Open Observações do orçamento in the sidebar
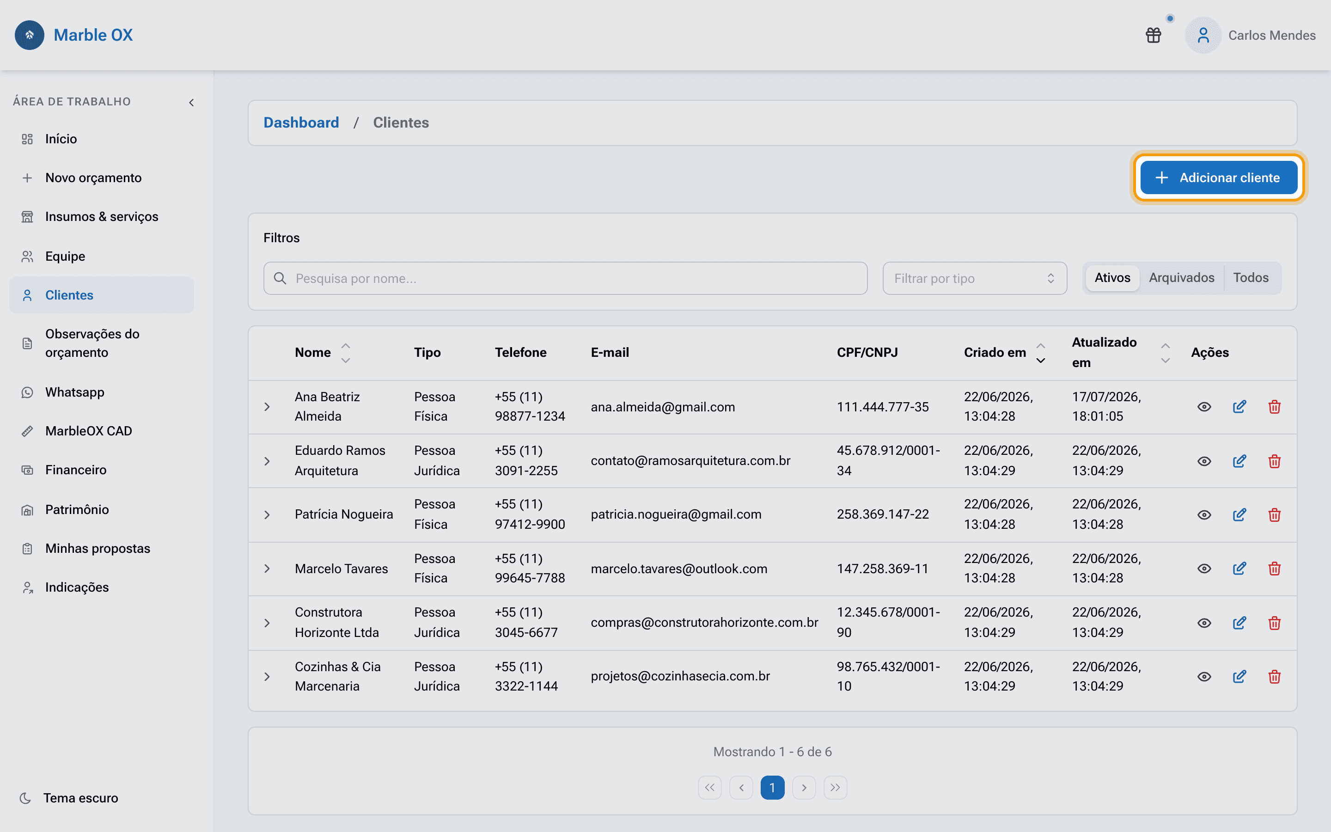 click(102, 343)
